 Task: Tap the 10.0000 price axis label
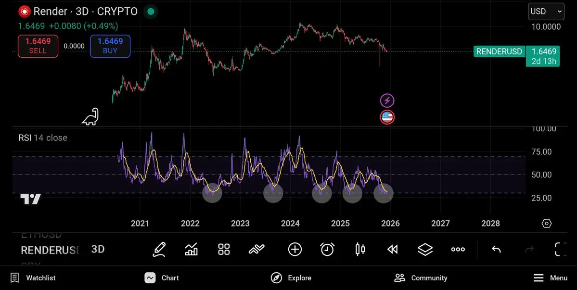click(546, 26)
